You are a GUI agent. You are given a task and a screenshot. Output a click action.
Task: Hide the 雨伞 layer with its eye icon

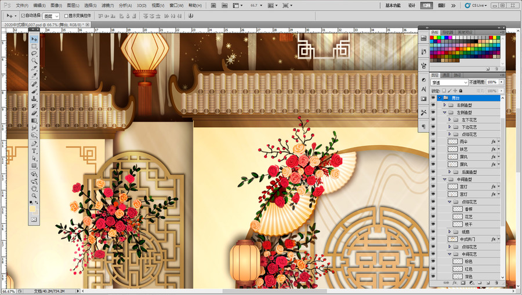coord(433,142)
